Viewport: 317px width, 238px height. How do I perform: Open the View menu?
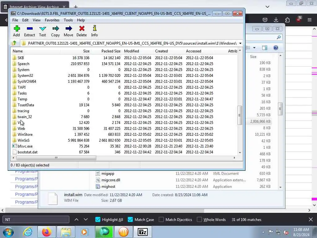[37, 20]
